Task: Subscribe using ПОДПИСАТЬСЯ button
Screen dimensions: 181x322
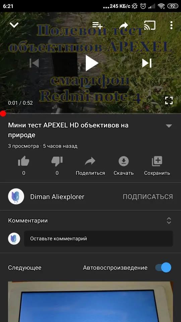Action: coord(148,197)
